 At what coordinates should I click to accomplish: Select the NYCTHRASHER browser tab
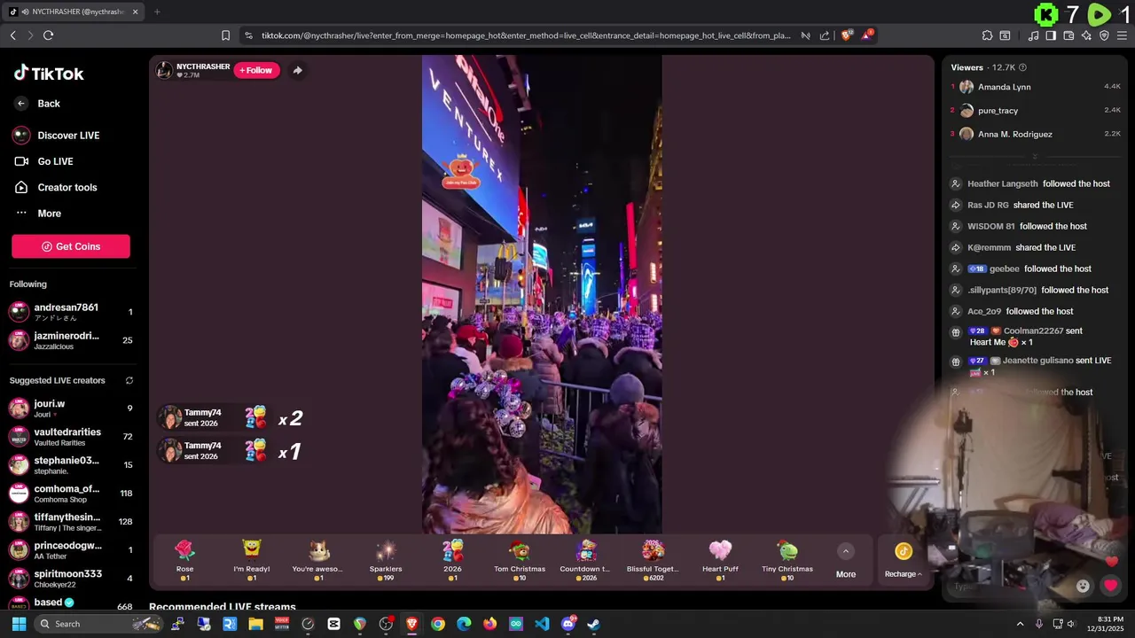(74, 12)
